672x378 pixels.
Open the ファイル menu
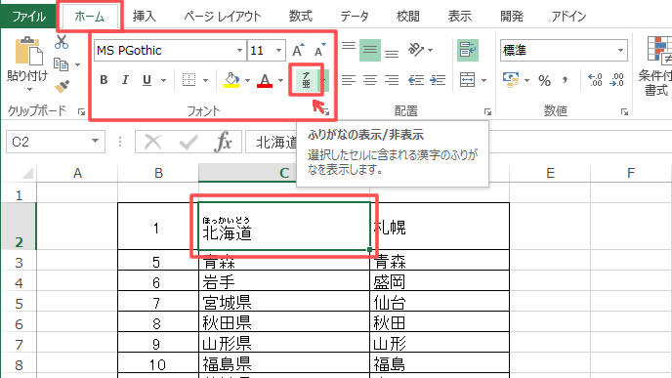(x=28, y=17)
